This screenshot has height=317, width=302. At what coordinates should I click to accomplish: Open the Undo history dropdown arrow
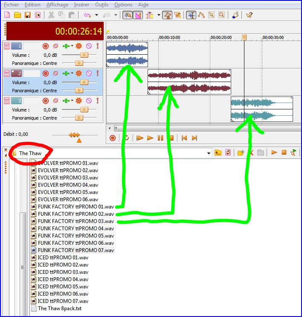click(x=96, y=15)
